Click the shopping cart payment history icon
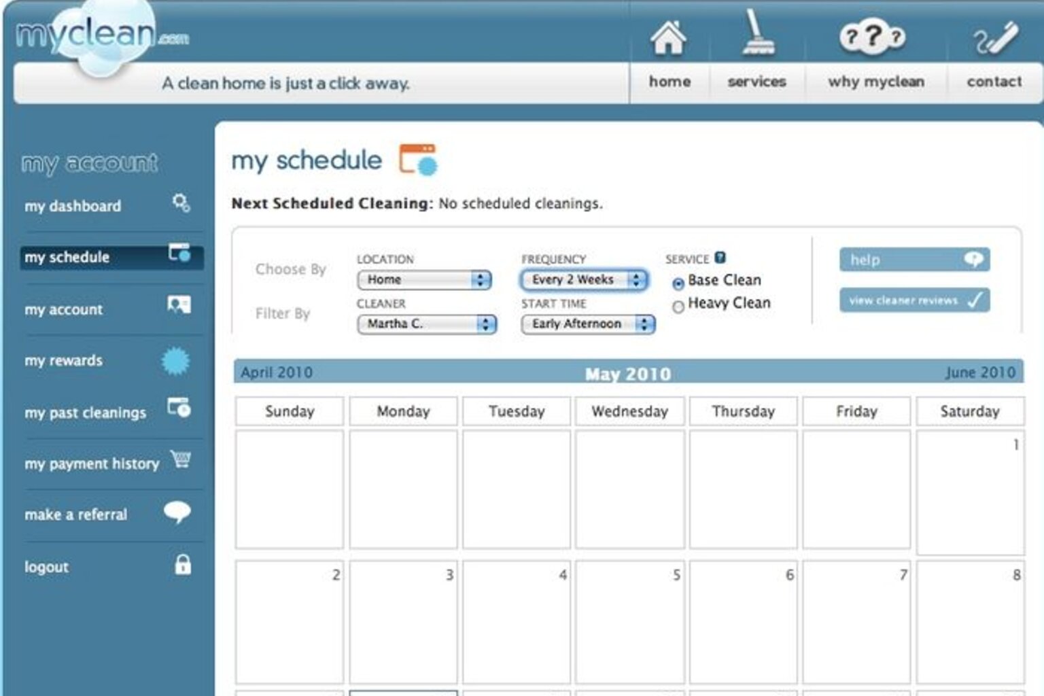This screenshot has height=696, width=1044. [180, 460]
